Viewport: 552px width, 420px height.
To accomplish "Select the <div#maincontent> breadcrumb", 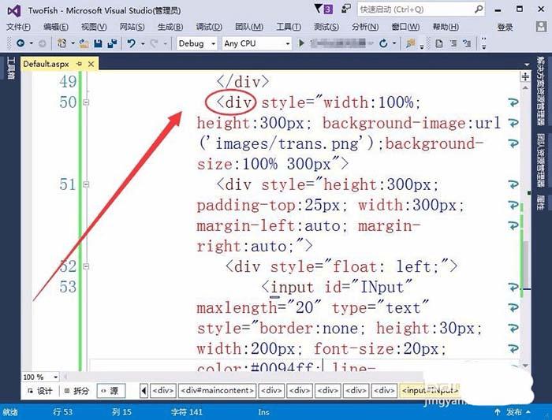I will click(x=217, y=391).
